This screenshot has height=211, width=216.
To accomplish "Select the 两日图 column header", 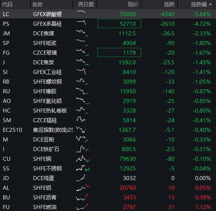I will tap(86, 4).
